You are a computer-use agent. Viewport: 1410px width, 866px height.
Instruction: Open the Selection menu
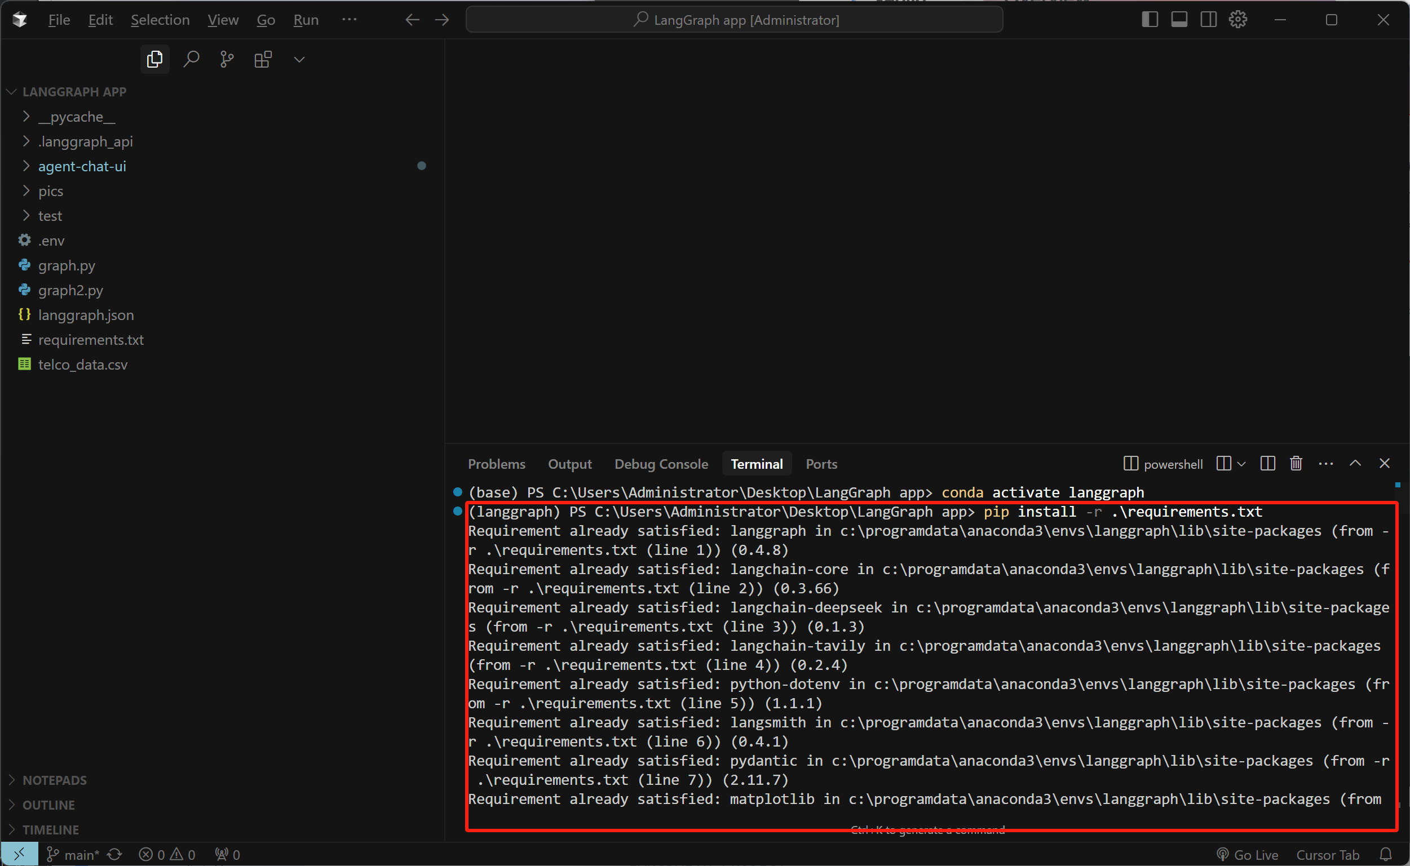[160, 20]
